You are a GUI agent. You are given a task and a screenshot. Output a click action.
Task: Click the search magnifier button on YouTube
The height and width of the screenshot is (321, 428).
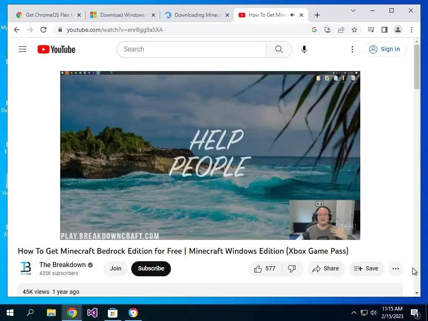[279, 49]
